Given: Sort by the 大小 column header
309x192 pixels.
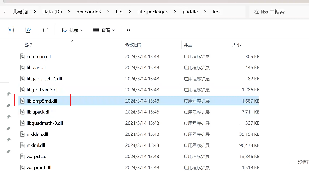Looking at the screenshot, I should tap(236, 45).
